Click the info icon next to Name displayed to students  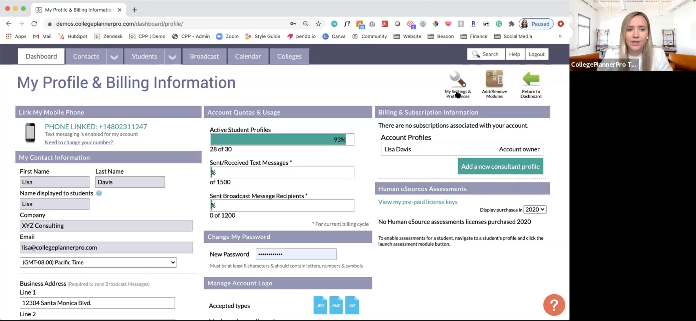99,193
